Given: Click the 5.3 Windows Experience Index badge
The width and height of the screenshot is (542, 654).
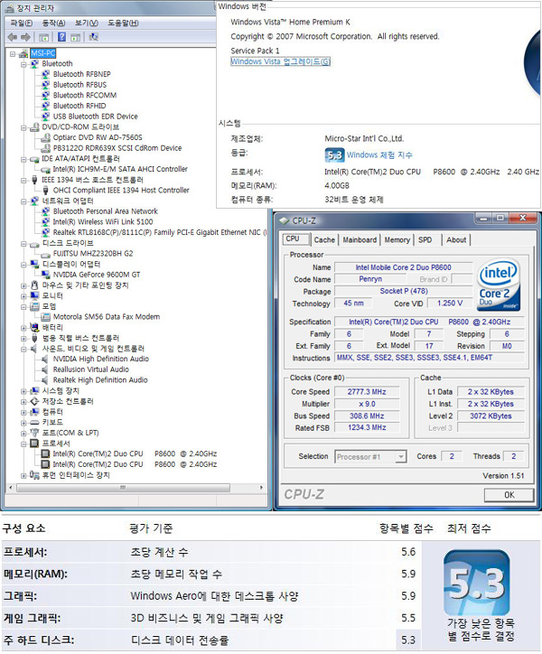Looking at the screenshot, I should point(334,155).
